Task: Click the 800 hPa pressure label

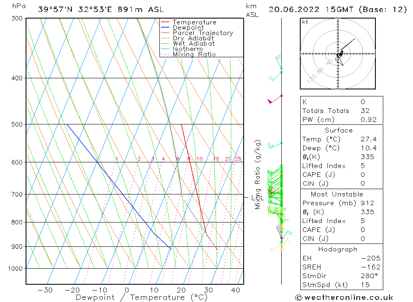Action: coord(17,222)
